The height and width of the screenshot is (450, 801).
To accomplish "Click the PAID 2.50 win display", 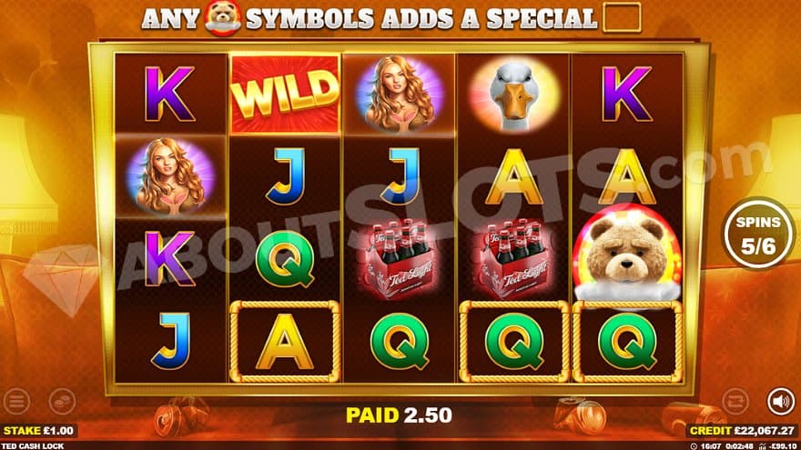I will (x=399, y=415).
